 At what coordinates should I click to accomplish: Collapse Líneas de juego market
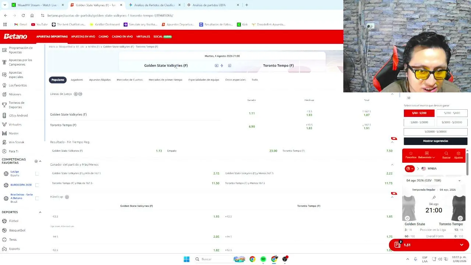click(392, 94)
